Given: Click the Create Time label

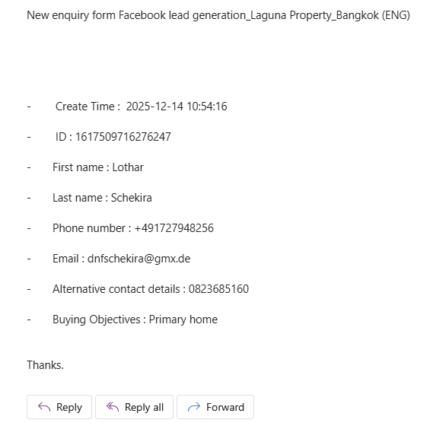Looking at the screenshot, I should pos(84,106).
